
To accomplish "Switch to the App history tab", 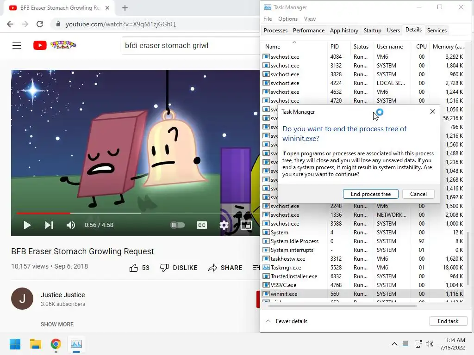I will click(x=344, y=31).
